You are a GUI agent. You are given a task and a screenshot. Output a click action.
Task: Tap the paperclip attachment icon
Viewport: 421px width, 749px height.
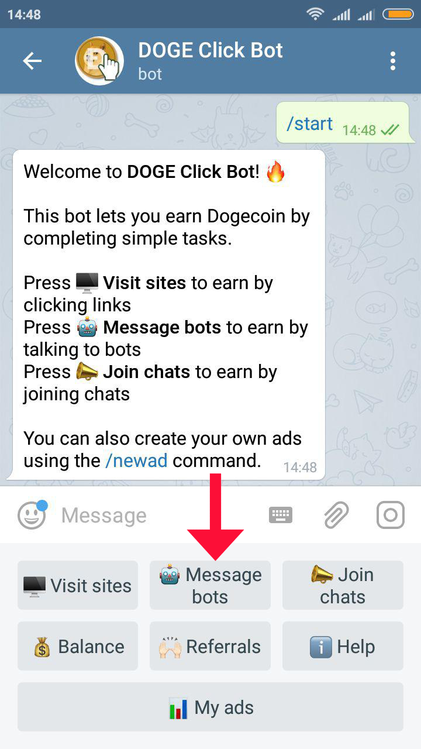tap(336, 515)
